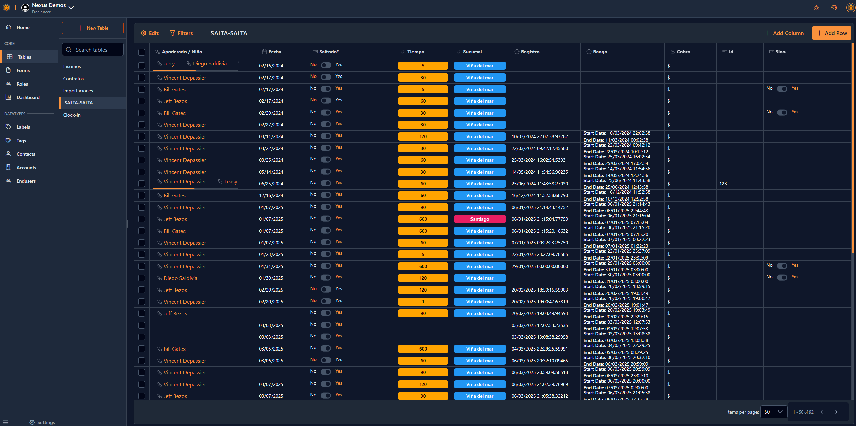Open the items per page dropdown

coord(773,412)
